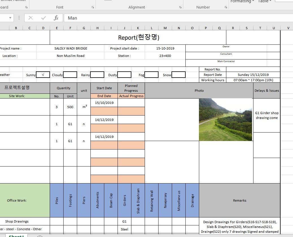Click the Design Drawings For Girders remarks text
The width and height of the screenshot is (293, 237).
(240, 227)
